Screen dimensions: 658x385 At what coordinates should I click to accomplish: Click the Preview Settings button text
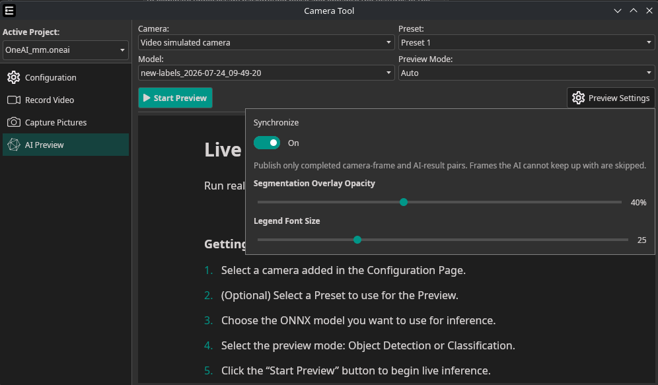618,98
